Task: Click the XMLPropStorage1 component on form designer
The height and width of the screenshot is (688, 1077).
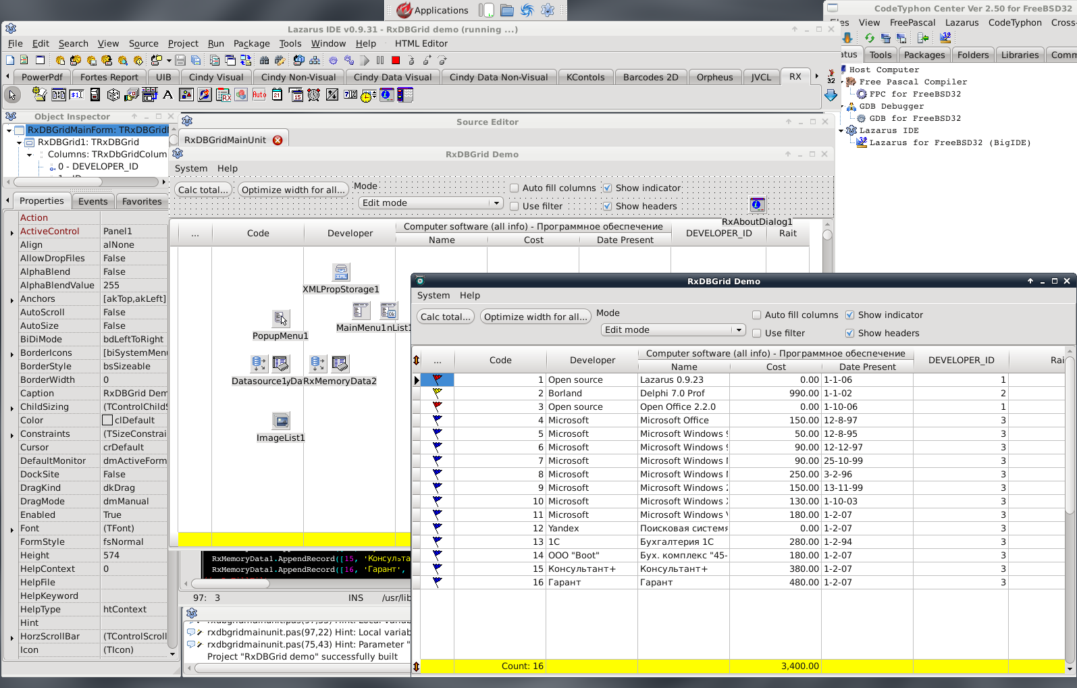Action: (x=341, y=272)
